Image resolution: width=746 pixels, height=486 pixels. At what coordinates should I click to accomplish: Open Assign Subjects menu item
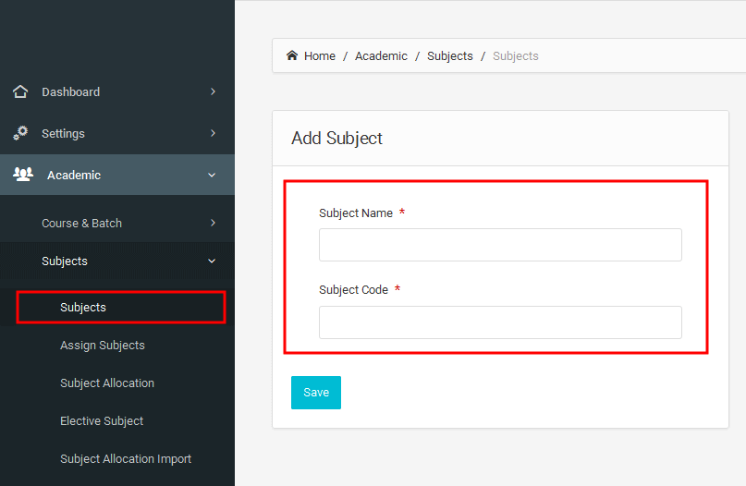click(103, 346)
